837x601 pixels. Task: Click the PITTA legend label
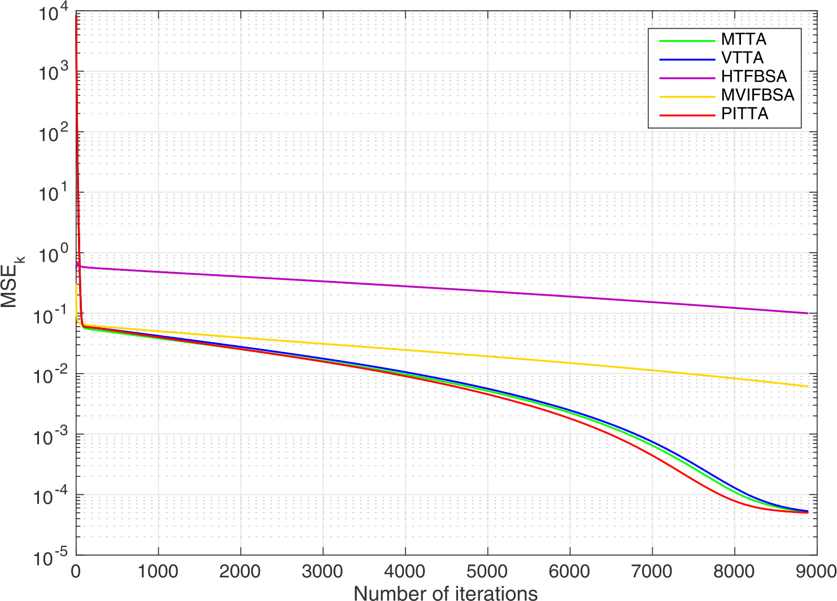coord(745,113)
